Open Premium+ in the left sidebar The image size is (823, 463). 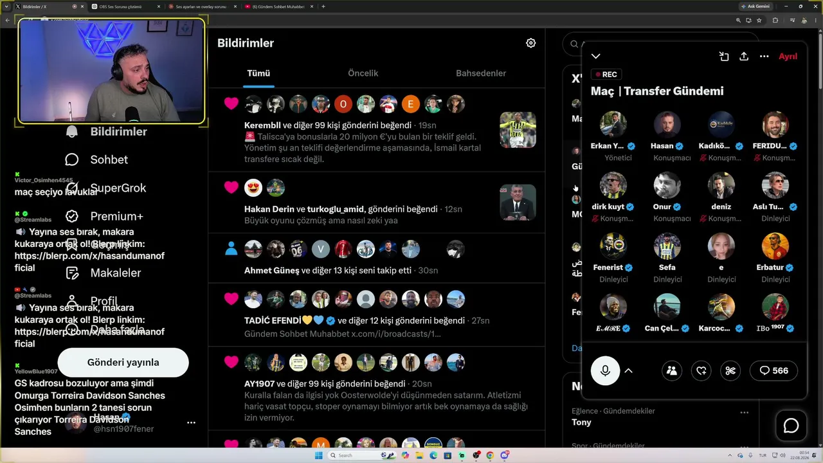104,216
